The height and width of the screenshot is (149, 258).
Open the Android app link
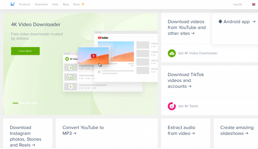pyautogui.click(x=237, y=22)
